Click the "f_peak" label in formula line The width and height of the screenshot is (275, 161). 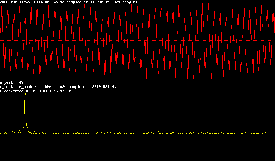pyautogui.click(x=6, y=87)
